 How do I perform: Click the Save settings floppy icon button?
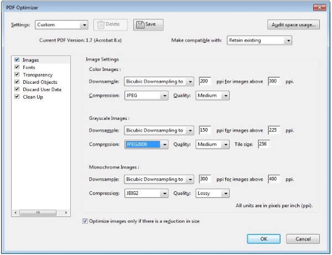point(148,25)
